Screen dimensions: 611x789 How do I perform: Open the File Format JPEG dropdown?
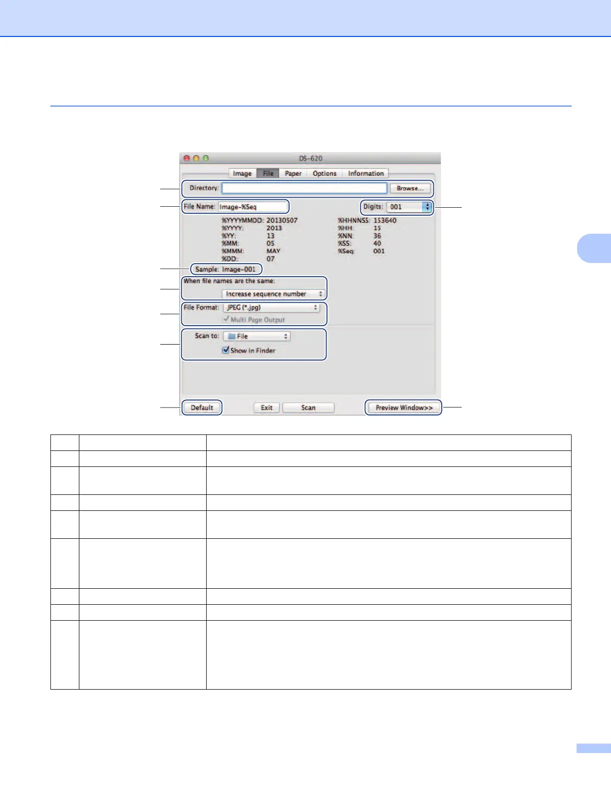pyautogui.click(x=271, y=308)
